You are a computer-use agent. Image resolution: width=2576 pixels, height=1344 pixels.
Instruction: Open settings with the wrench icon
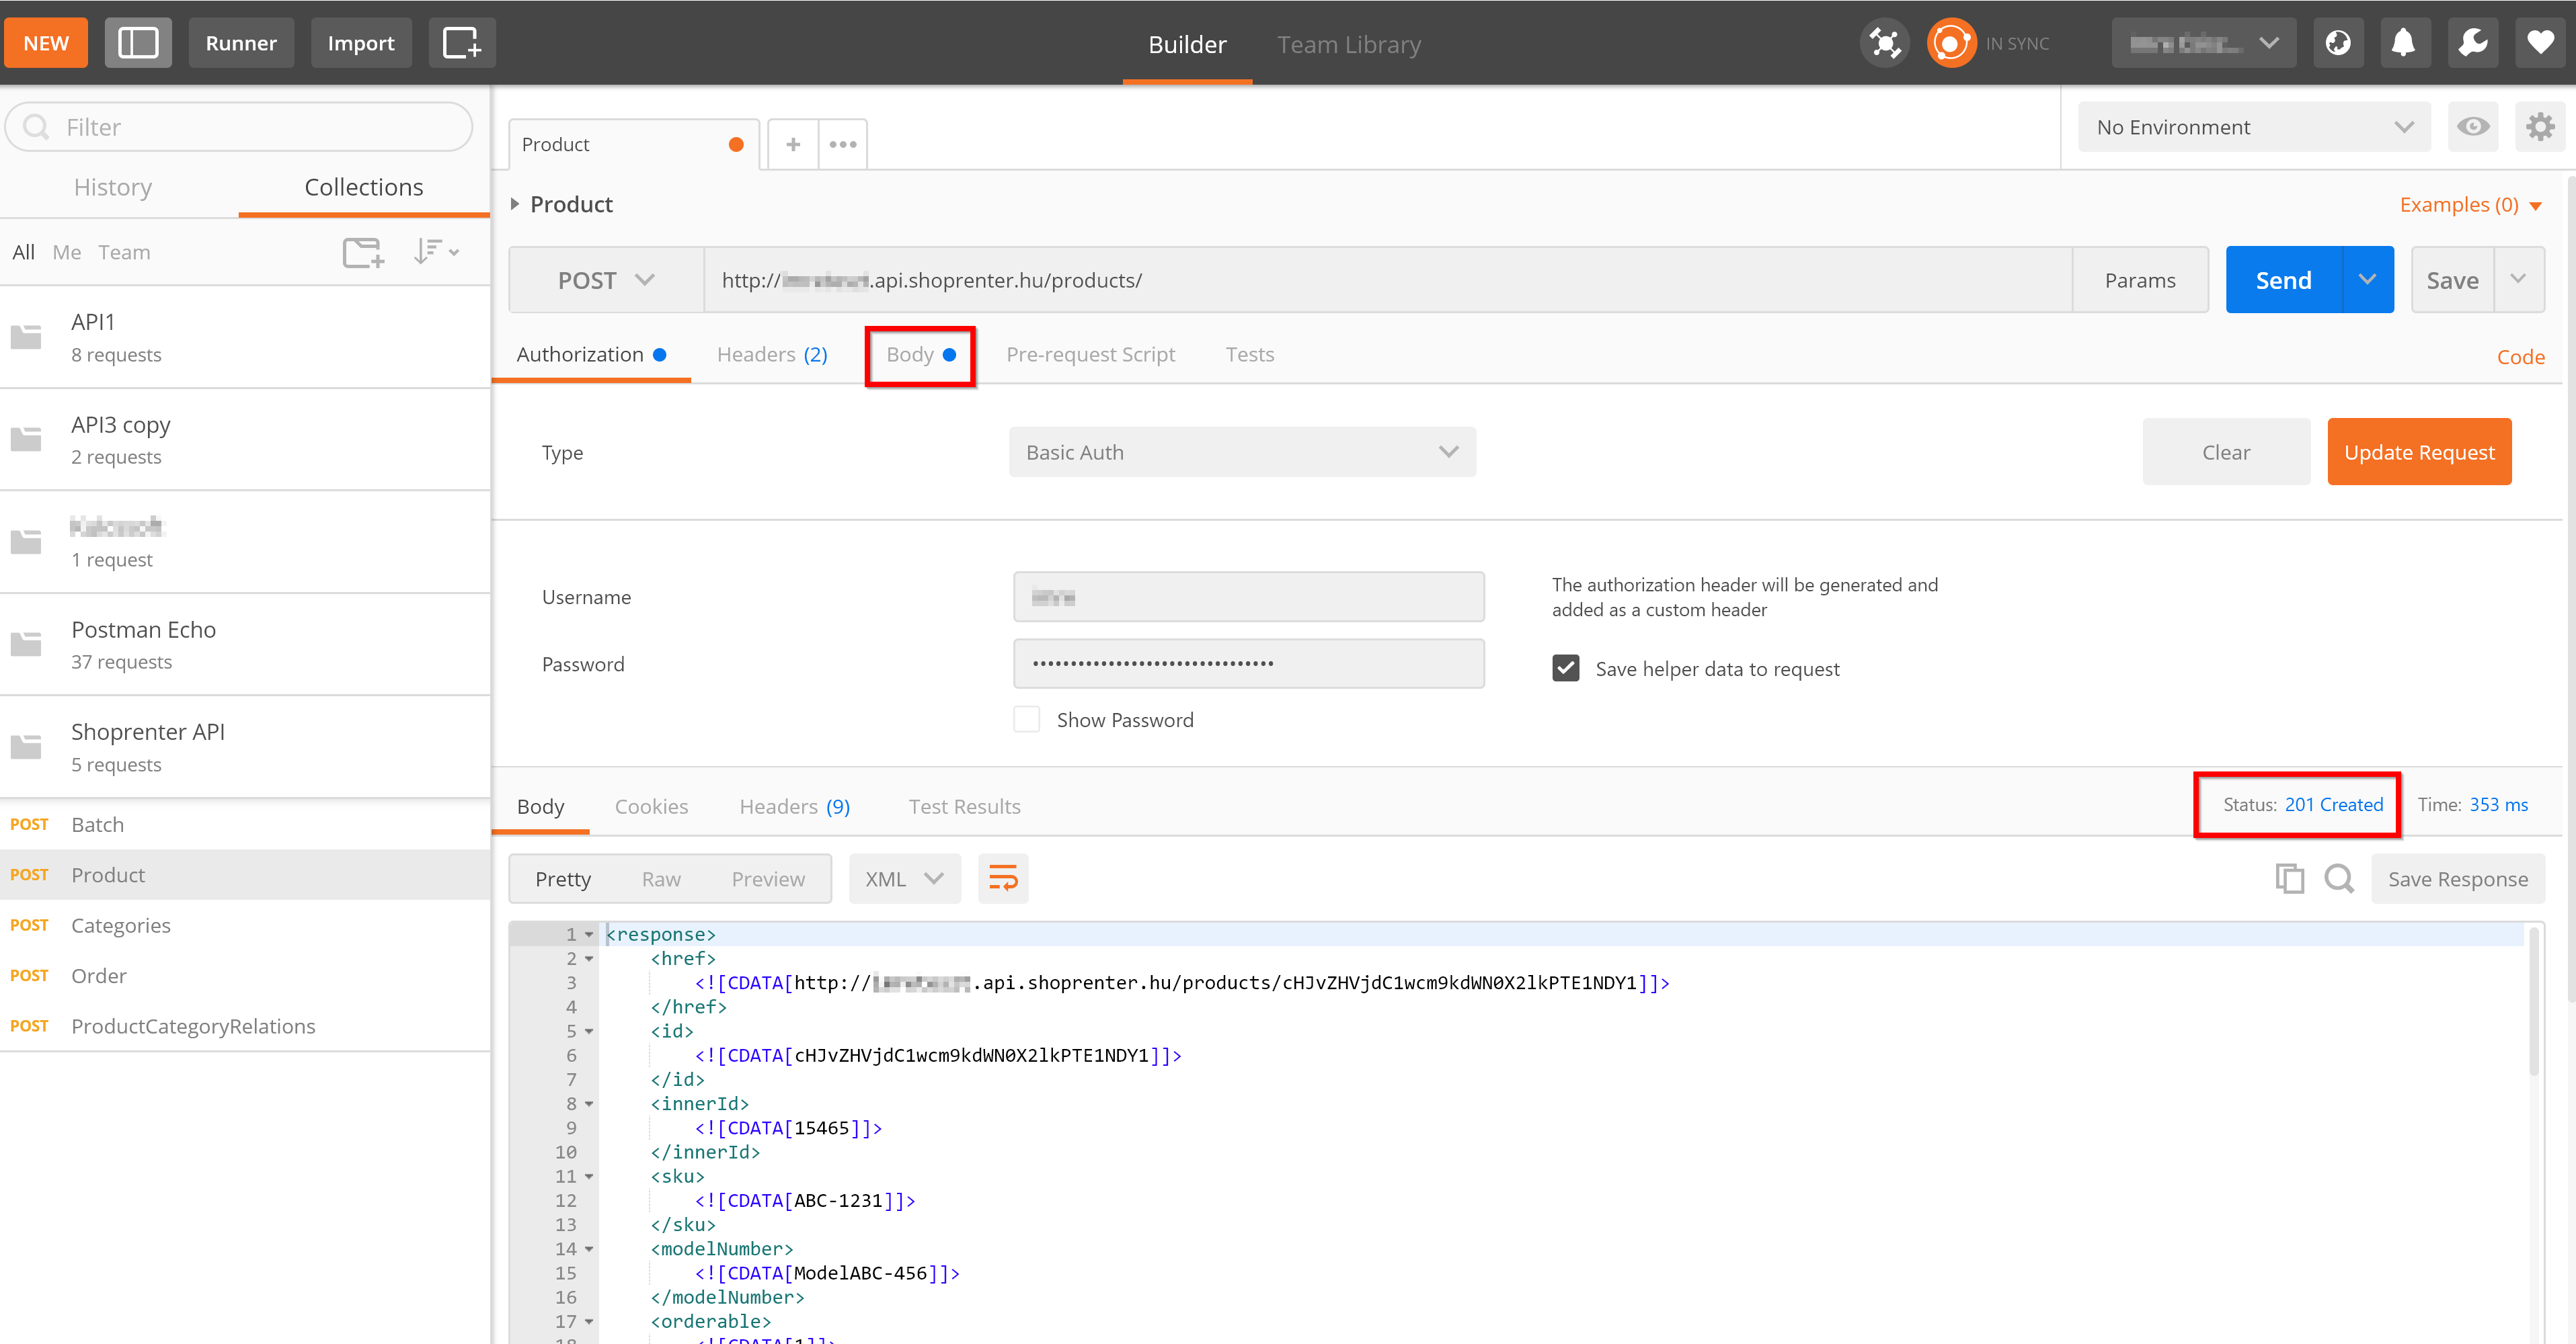pyautogui.click(x=2472, y=42)
